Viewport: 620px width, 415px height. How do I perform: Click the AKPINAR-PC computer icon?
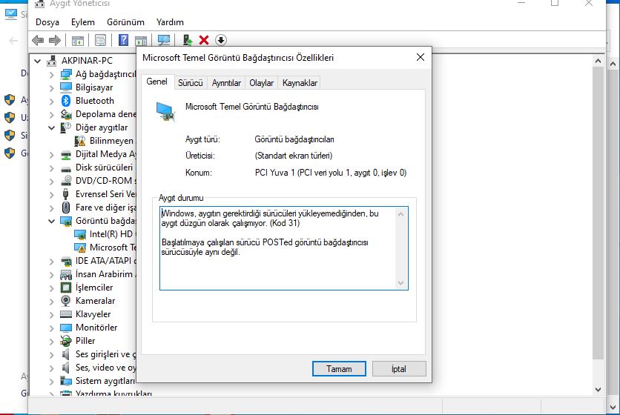click(x=51, y=61)
